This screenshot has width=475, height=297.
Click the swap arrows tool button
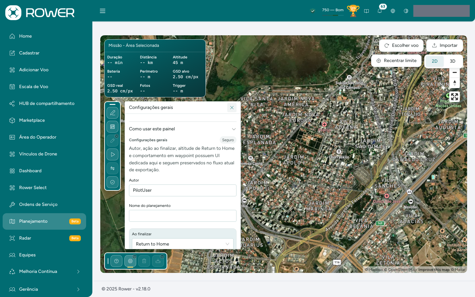click(112, 168)
